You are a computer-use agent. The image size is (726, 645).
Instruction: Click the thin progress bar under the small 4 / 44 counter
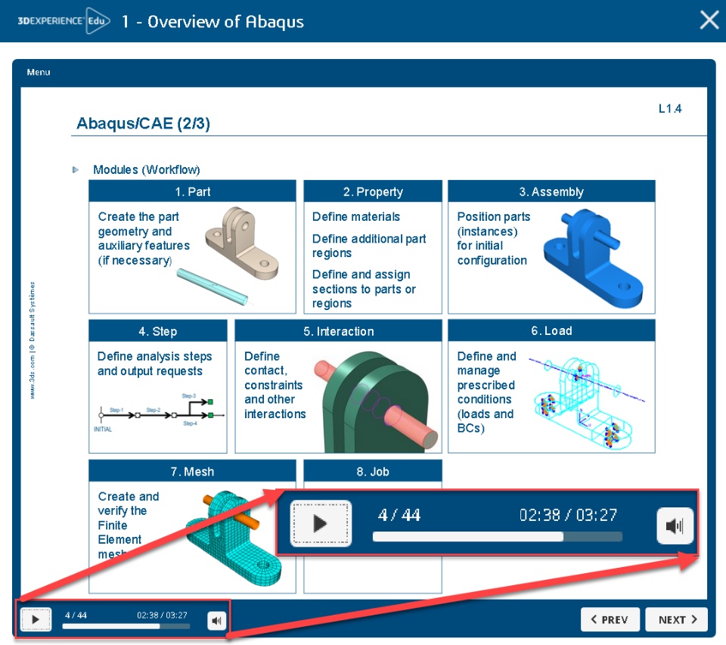point(126,627)
